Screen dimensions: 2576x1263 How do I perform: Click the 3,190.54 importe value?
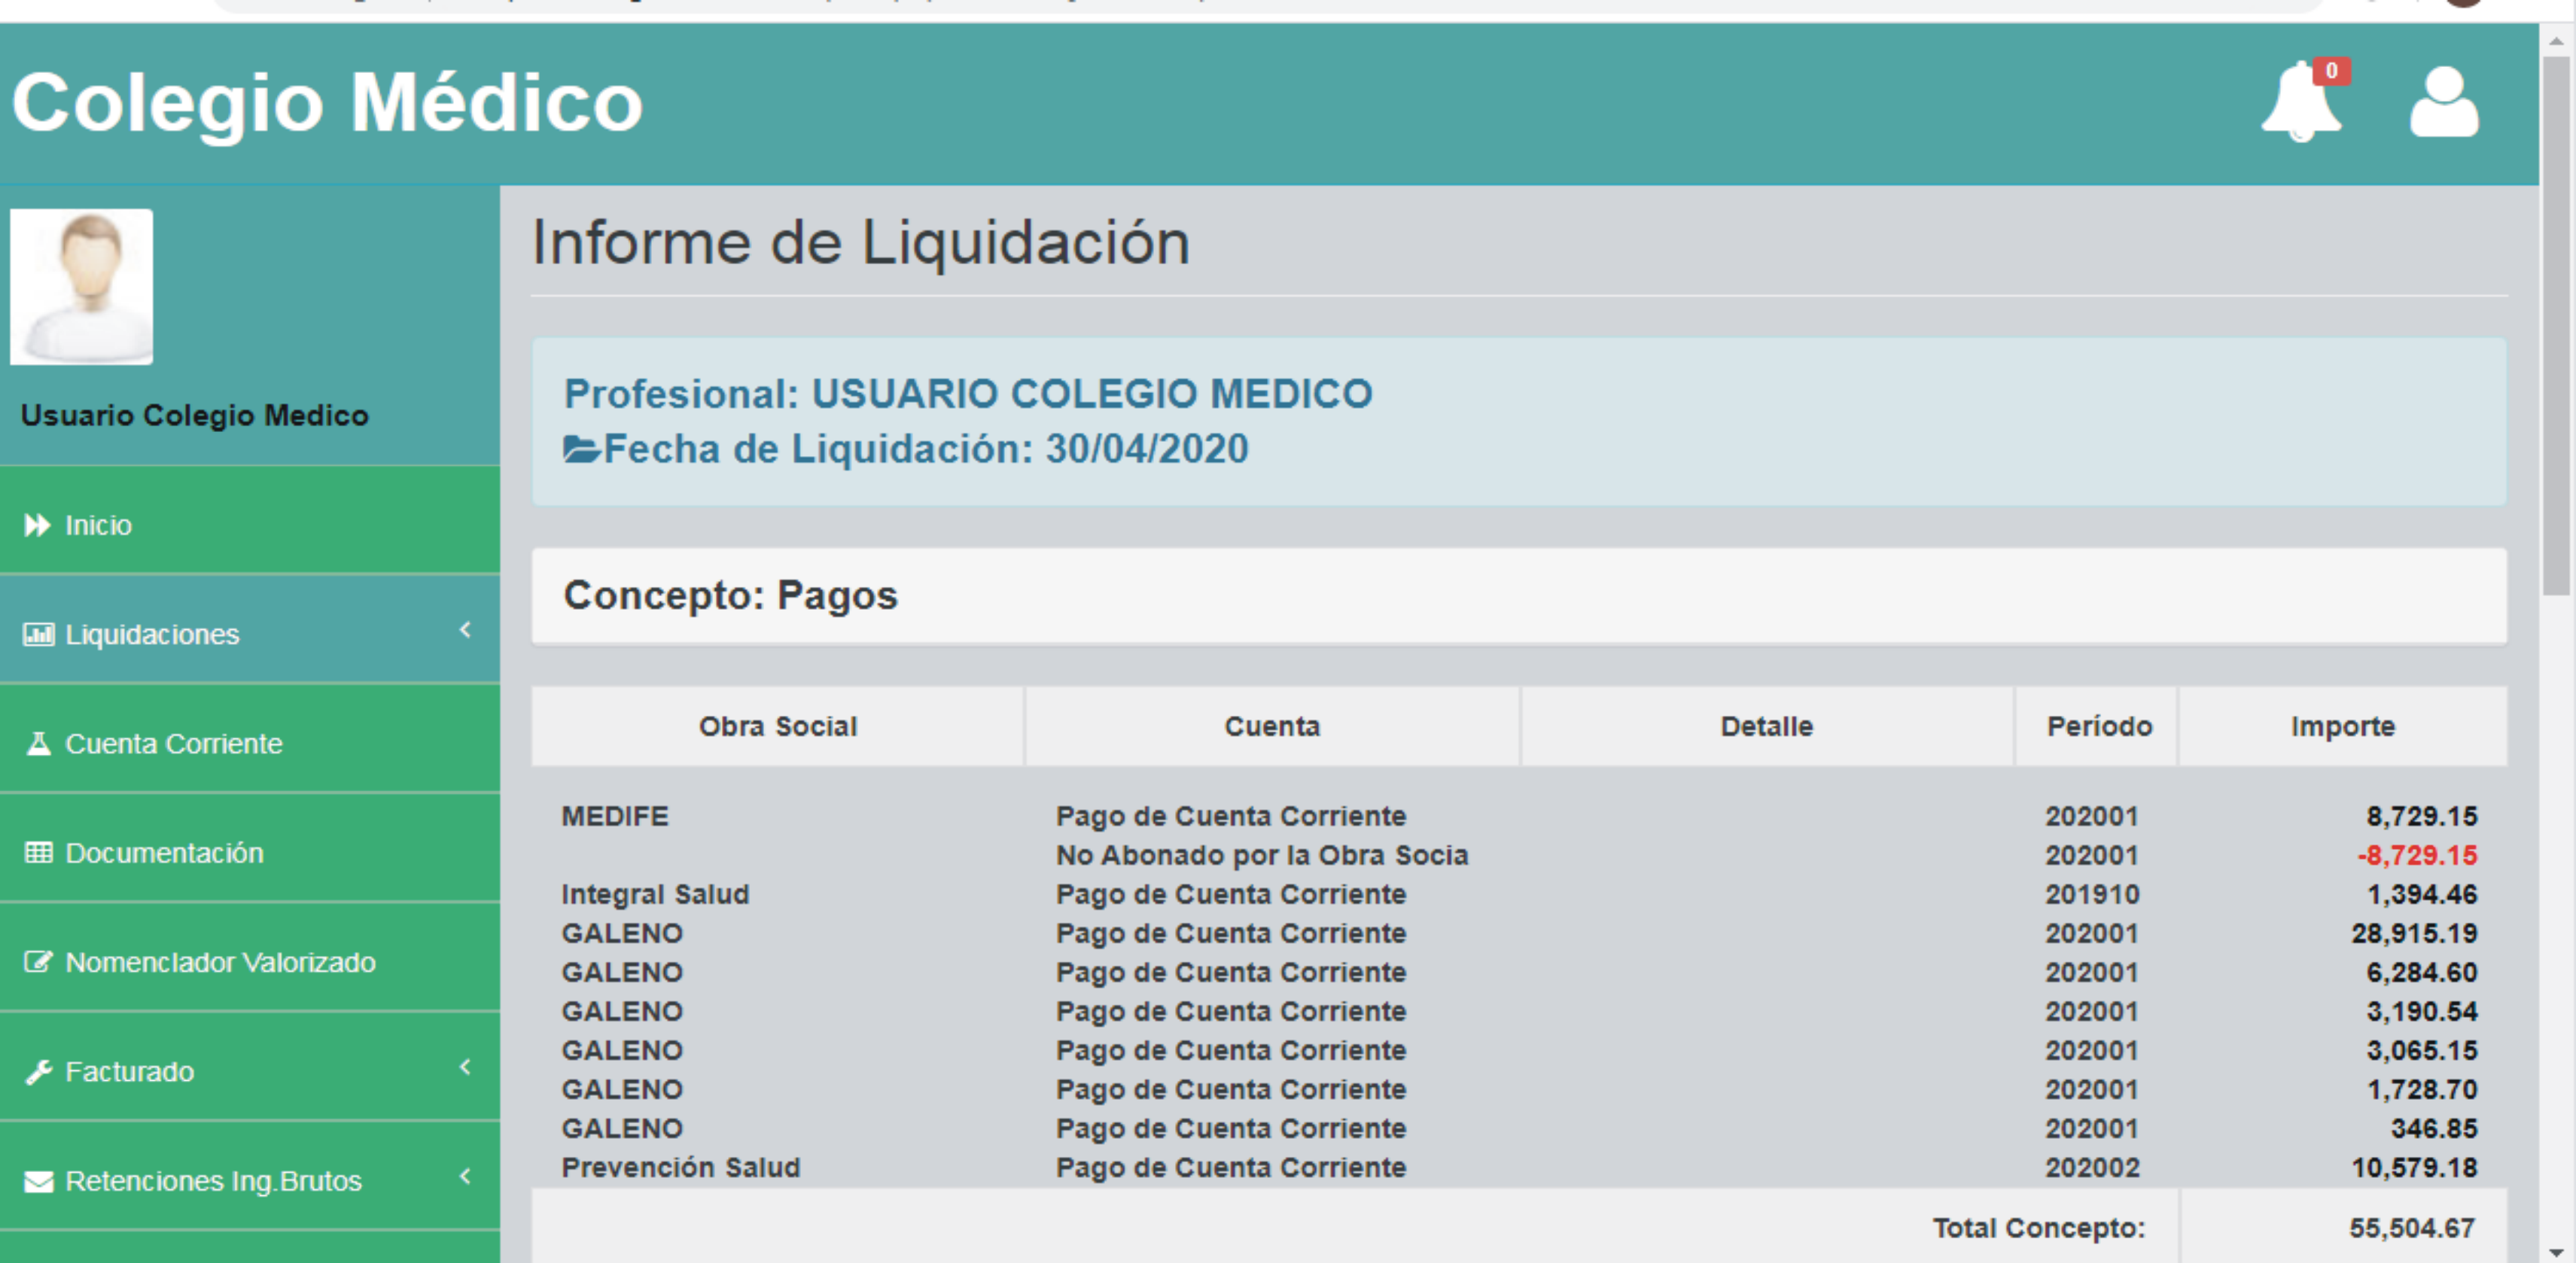[x=2422, y=1011]
